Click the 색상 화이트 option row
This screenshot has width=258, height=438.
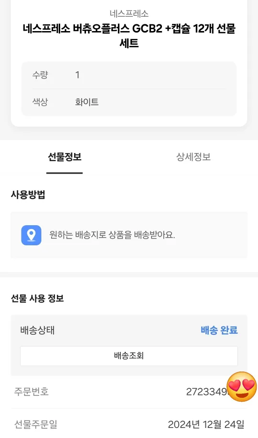pos(129,102)
